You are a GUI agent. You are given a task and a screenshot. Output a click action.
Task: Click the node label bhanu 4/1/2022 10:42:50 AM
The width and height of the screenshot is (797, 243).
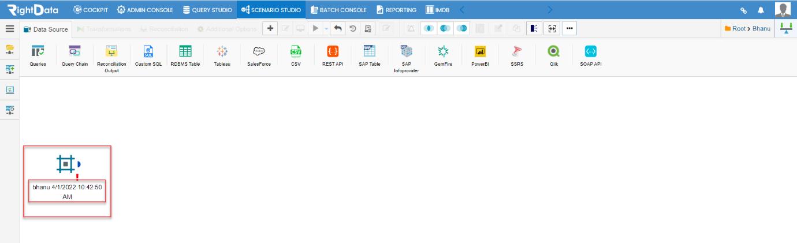coord(67,192)
